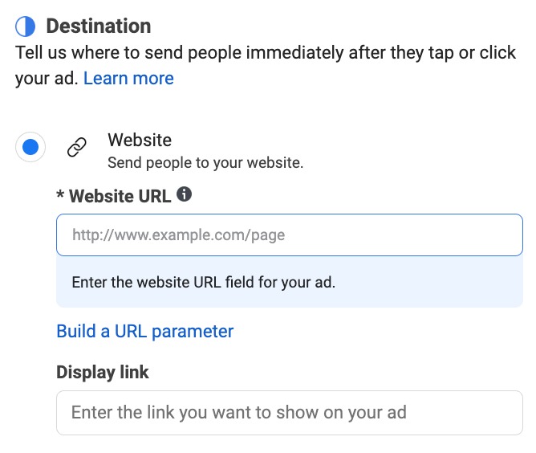Screen dimensions: 536x453
Task: Click 'your ad.' text preceding Learn more
Action: click(x=46, y=79)
